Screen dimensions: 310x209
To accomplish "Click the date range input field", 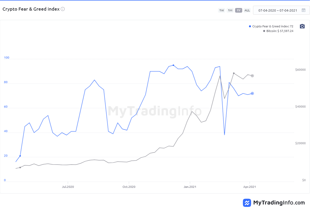I will [x=281, y=10].
